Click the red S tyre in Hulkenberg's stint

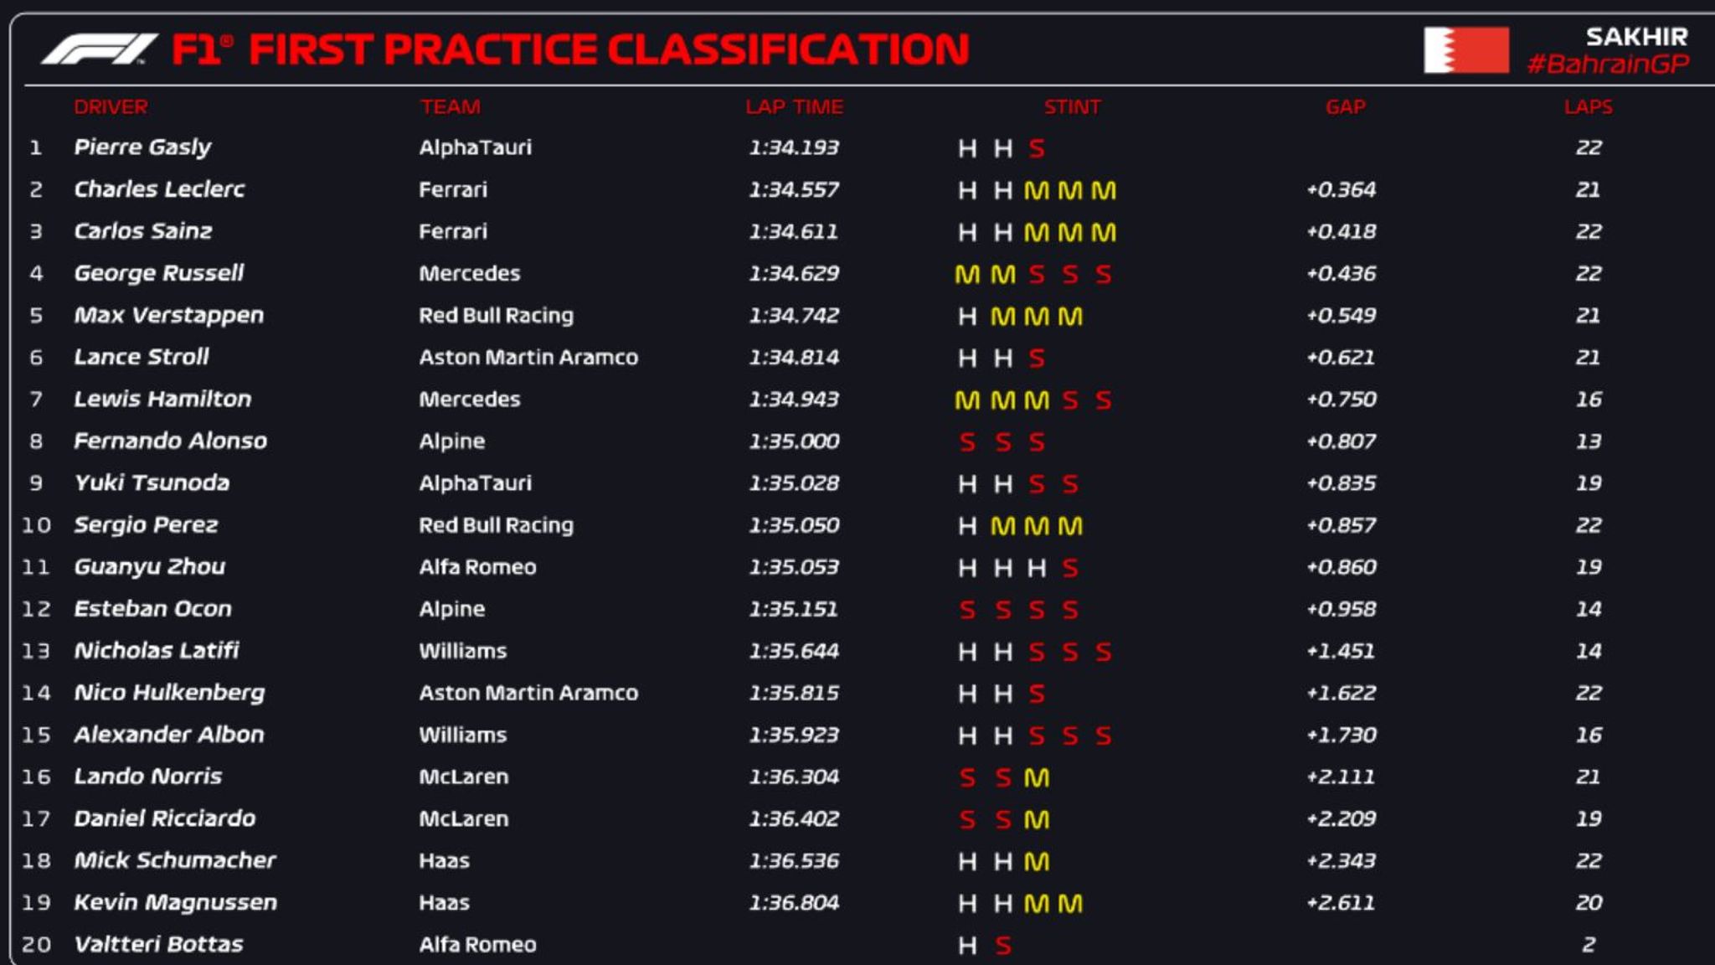(1037, 694)
